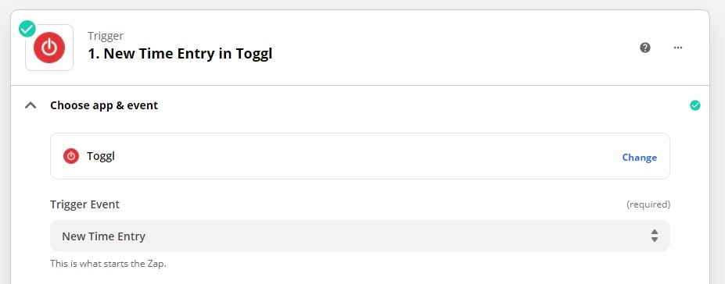Click the Choose app & event section heading
This screenshot has height=284, width=725.
point(104,105)
